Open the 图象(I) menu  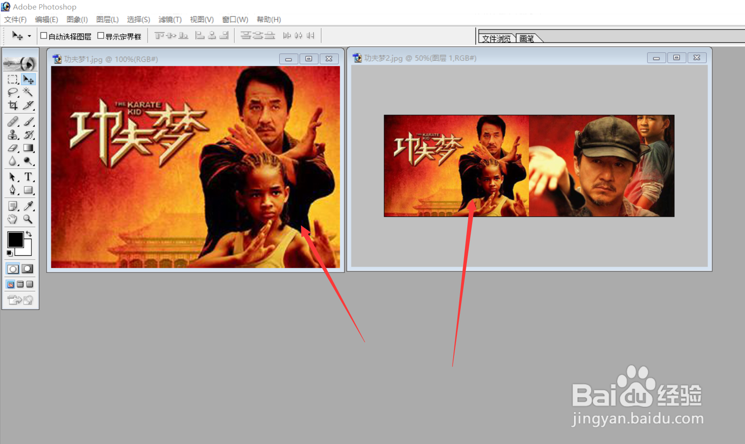coord(77,19)
